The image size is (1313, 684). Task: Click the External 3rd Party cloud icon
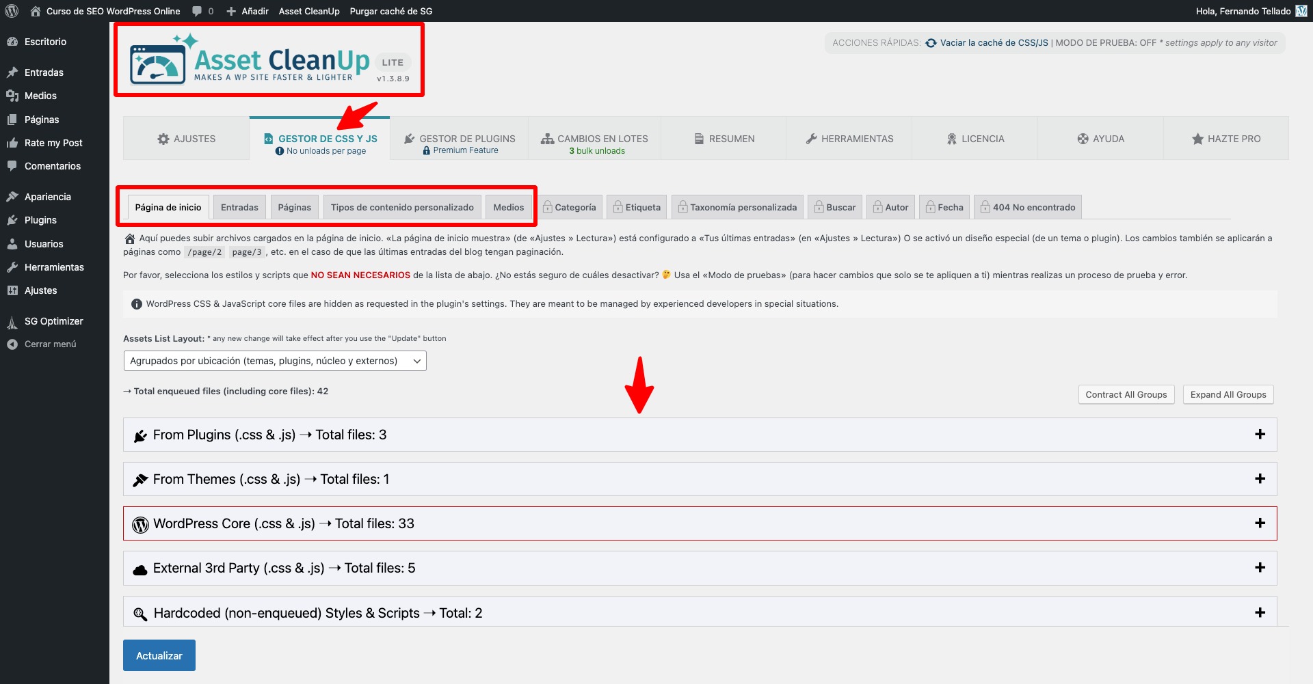pos(140,570)
